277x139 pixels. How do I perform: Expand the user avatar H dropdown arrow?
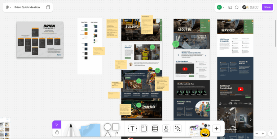pyautogui.click(x=224, y=7)
